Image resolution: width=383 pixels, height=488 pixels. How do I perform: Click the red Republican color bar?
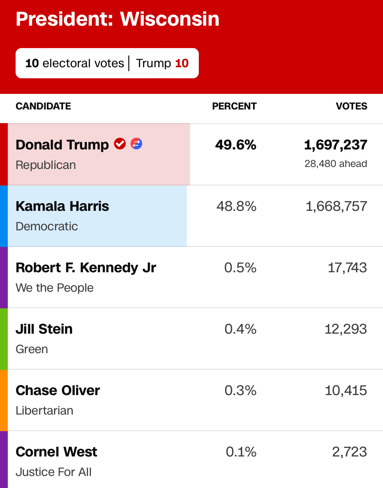pyautogui.click(x=4, y=154)
